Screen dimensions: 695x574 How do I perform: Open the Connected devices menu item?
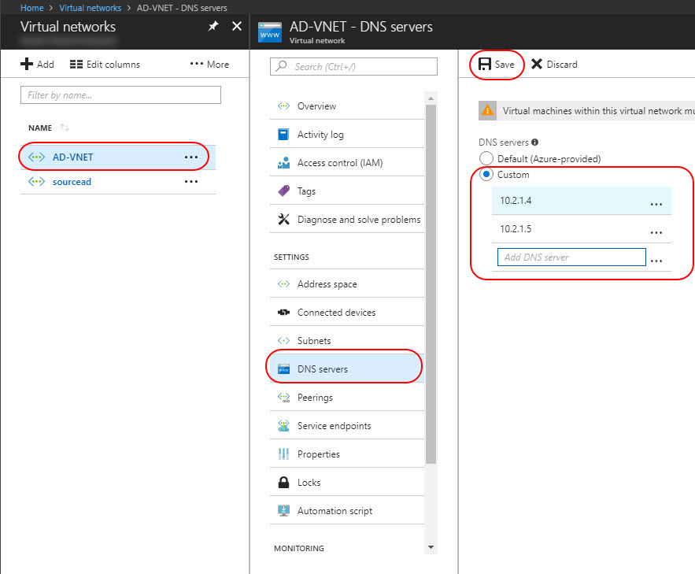click(x=347, y=313)
